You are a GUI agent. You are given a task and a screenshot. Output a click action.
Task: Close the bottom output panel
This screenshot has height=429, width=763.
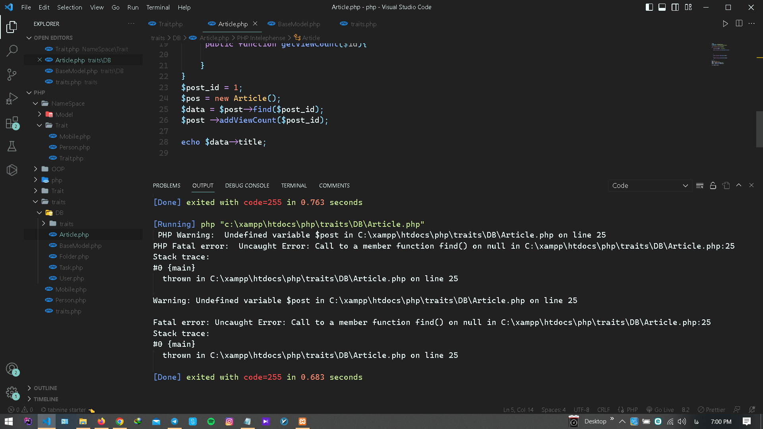751,186
